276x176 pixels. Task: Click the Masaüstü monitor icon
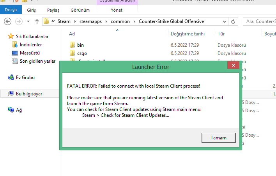(x=15, y=53)
